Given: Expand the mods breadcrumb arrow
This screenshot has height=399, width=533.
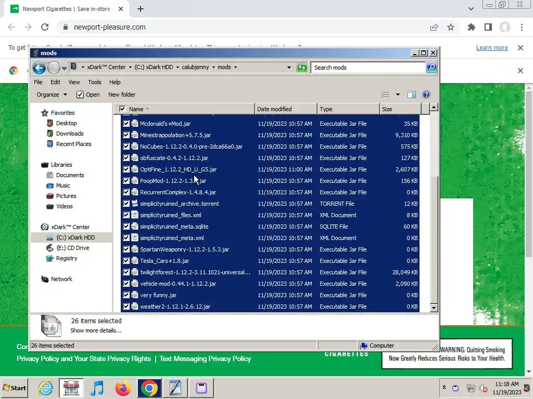Looking at the screenshot, I should click(235, 67).
